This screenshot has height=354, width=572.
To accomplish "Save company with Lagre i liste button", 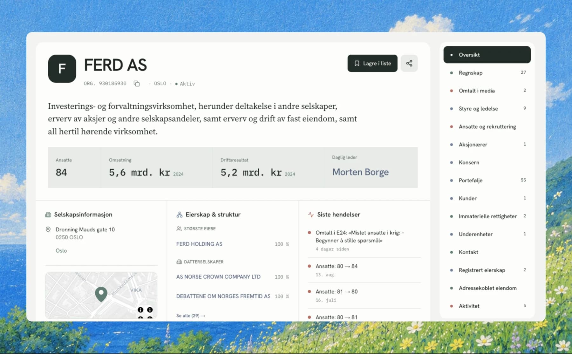I will tap(372, 63).
